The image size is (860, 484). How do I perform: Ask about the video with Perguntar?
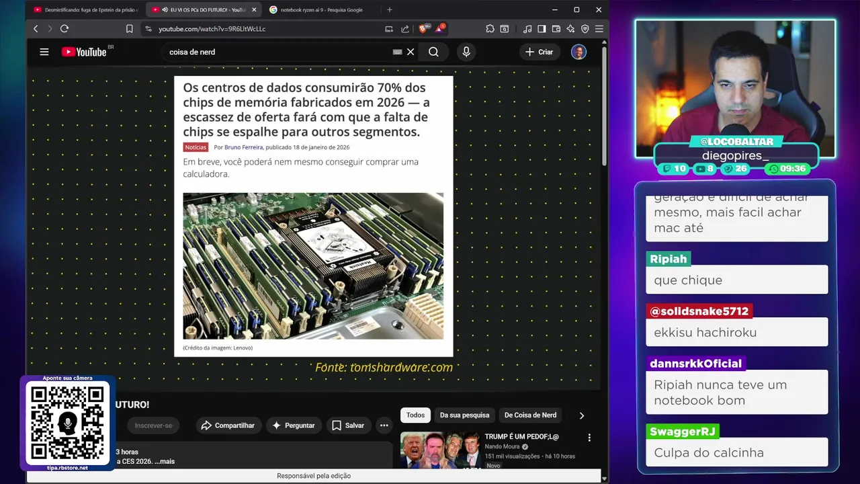[293, 426]
